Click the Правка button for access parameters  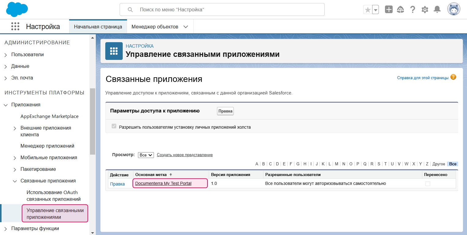pyautogui.click(x=225, y=111)
